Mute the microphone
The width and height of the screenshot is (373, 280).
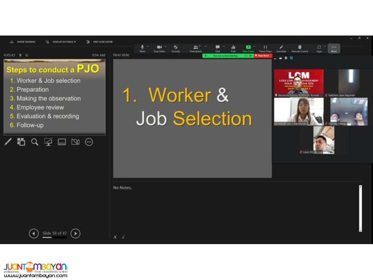[142, 47]
